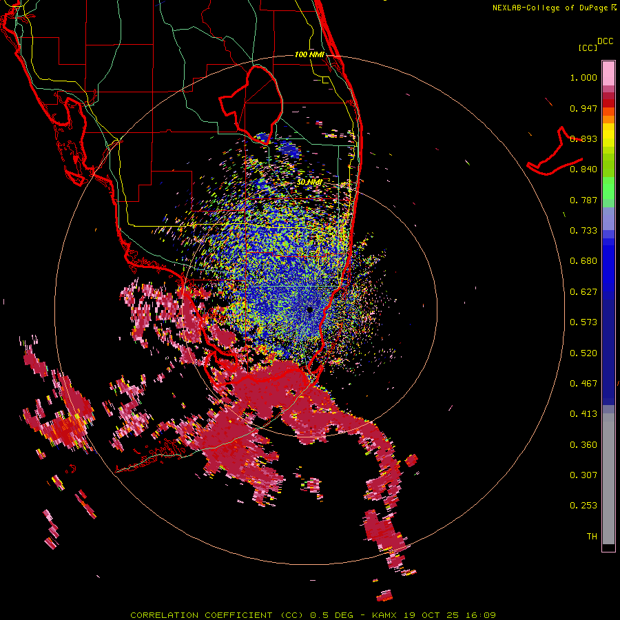Click the TH threshold label
The image size is (620, 620).
(592, 537)
